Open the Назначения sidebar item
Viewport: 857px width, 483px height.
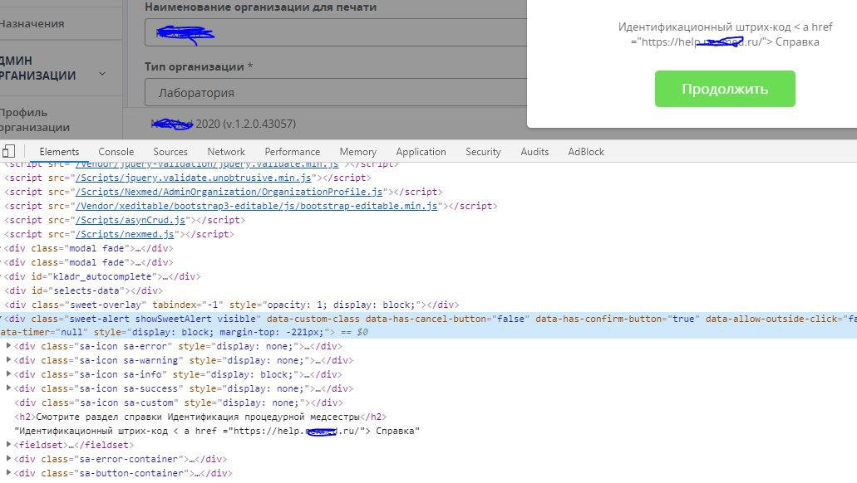click(x=32, y=23)
